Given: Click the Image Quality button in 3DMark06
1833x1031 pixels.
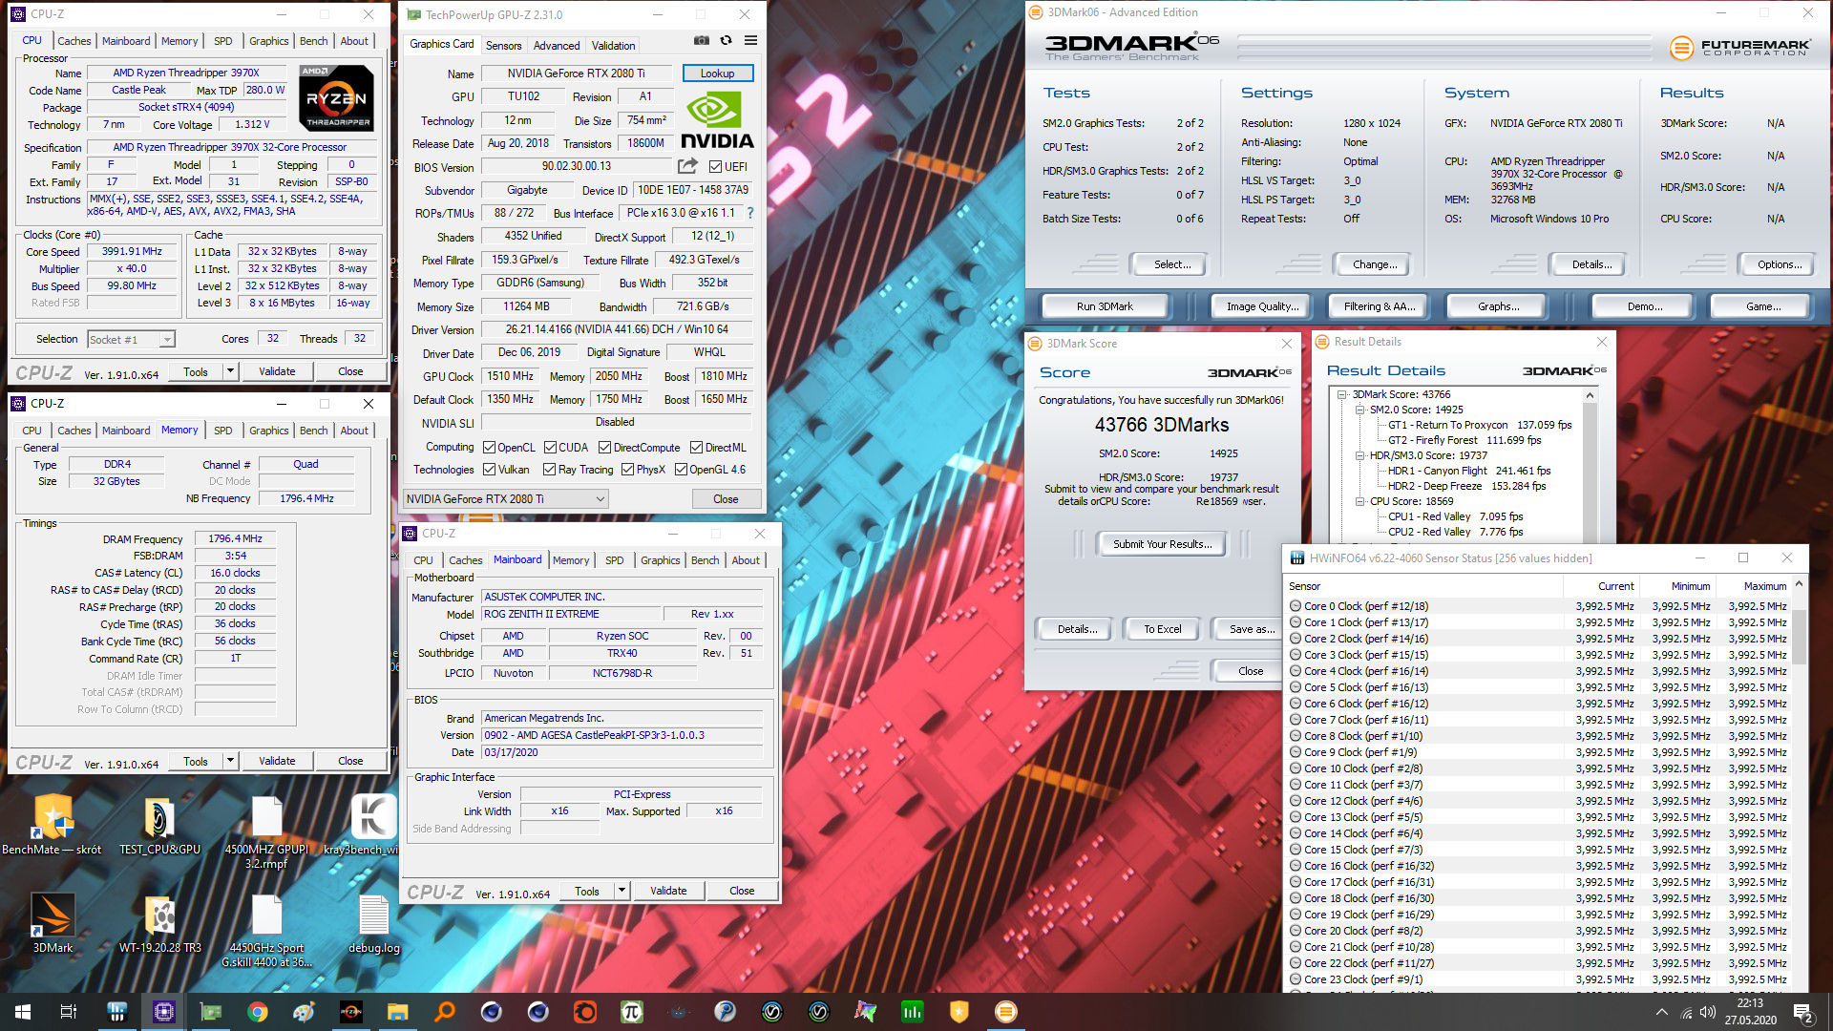Looking at the screenshot, I should (x=1262, y=306).
